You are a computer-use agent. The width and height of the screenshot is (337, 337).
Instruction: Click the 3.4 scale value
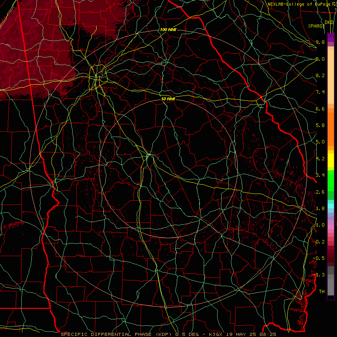point(320,175)
